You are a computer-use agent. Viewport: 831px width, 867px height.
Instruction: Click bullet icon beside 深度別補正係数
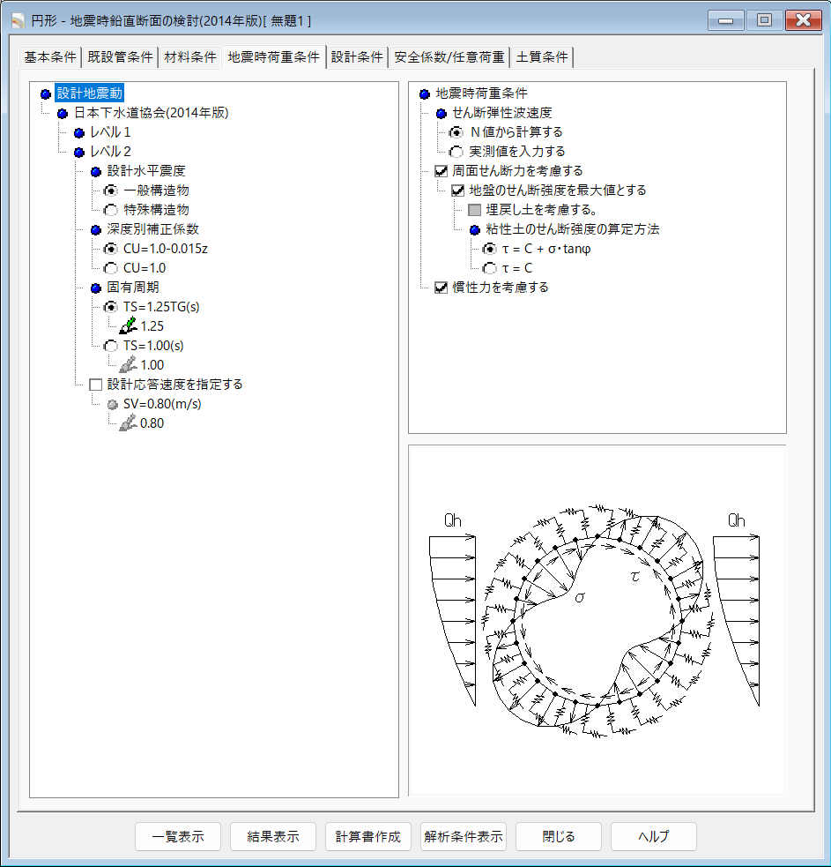tap(96, 229)
